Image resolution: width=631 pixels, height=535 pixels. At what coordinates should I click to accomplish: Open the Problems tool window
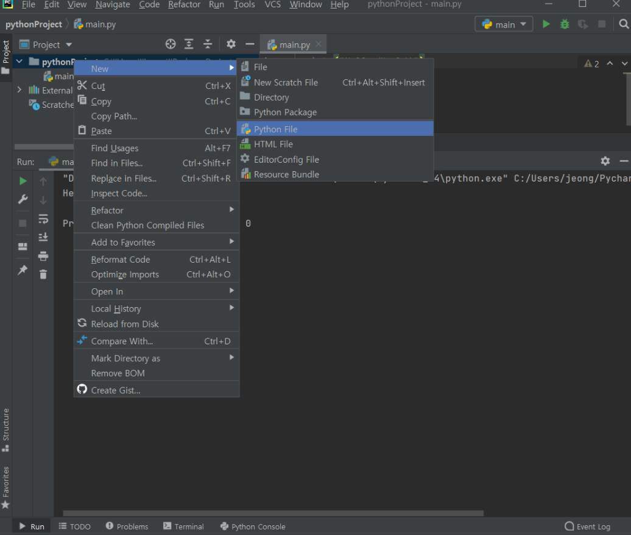[x=127, y=526]
